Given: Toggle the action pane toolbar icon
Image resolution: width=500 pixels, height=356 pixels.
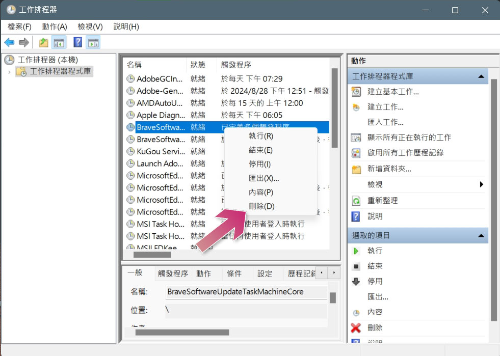Looking at the screenshot, I should point(93,42).
